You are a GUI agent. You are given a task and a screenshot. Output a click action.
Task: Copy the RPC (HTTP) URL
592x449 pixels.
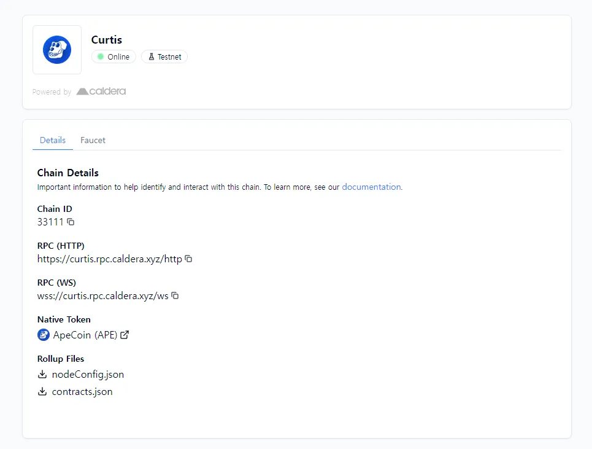189,259
